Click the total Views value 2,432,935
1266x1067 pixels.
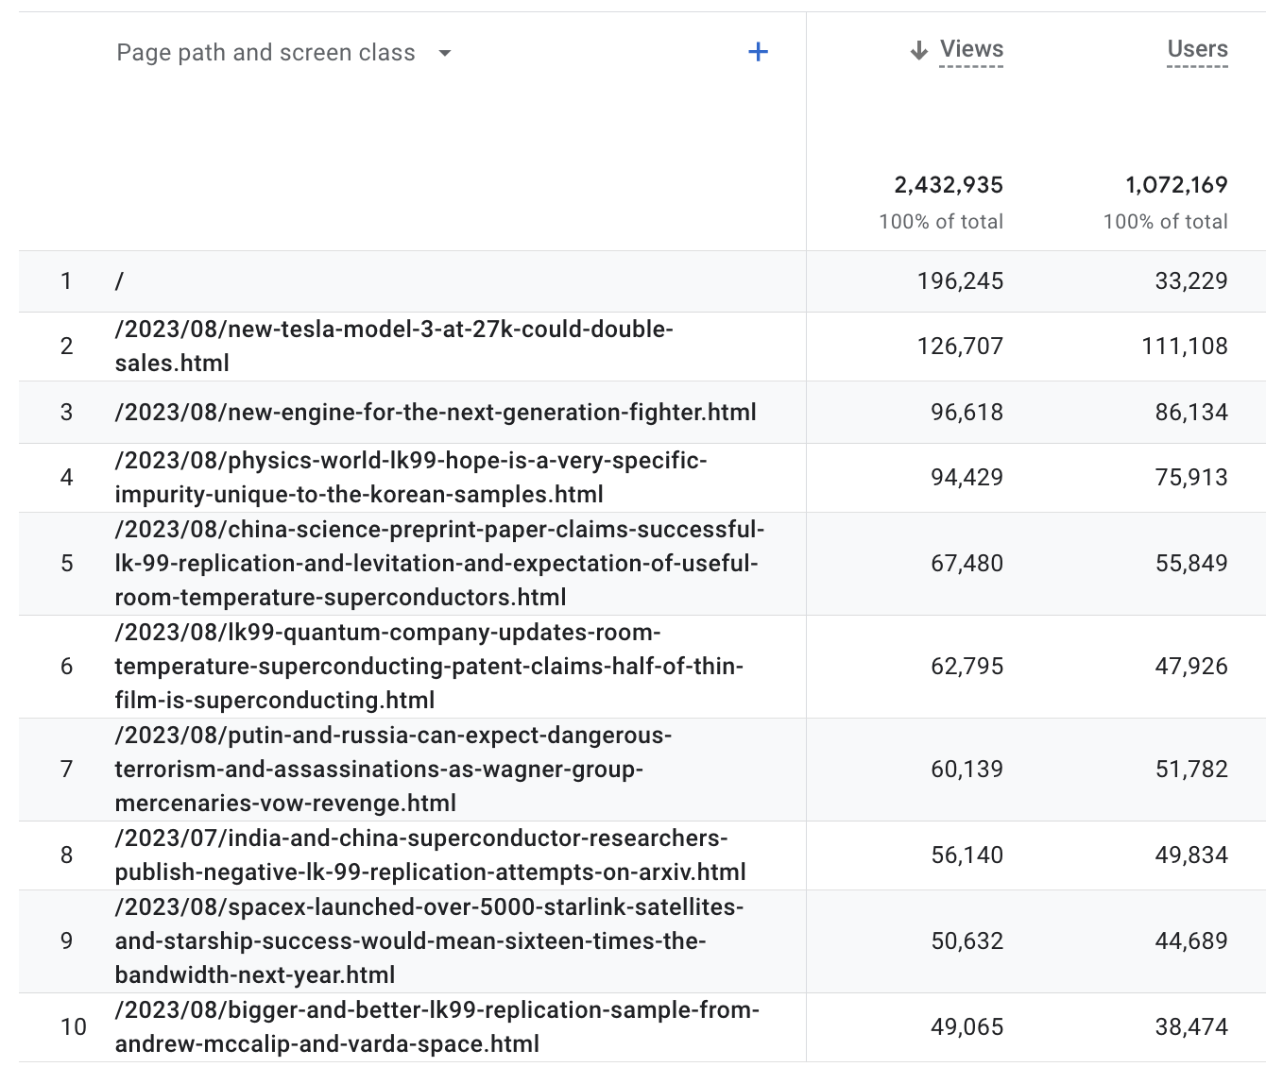pyautogui.click(x=948, y=185)
